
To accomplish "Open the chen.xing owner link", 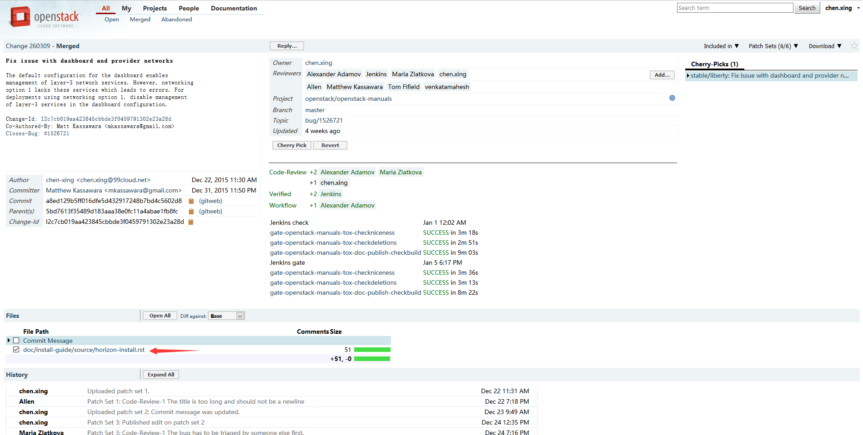I will pos(319,63).
